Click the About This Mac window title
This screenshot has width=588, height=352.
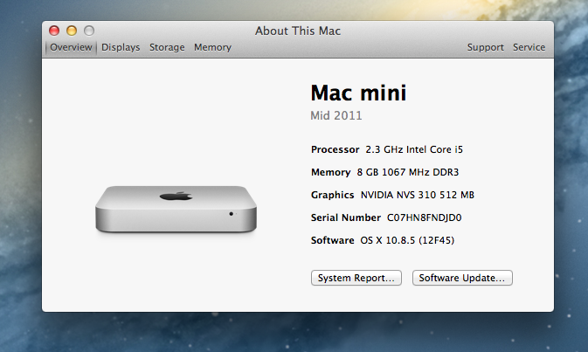[x=298, y=31]
